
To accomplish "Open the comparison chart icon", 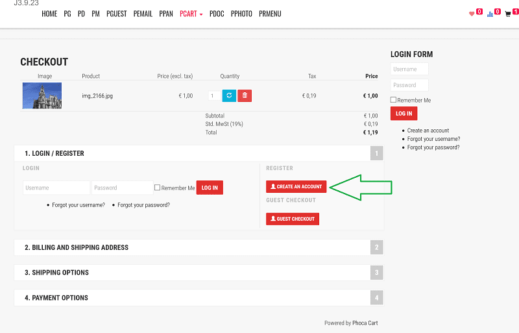I will tap(490, 14).
